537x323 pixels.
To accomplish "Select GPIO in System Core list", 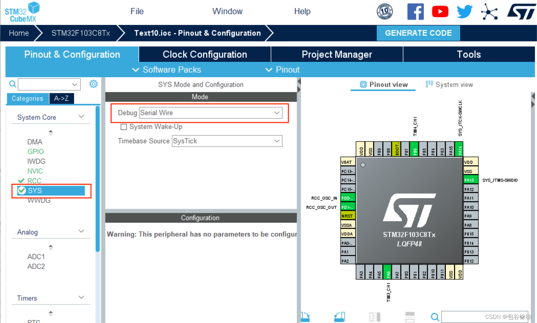I will (x=36, y=152).
